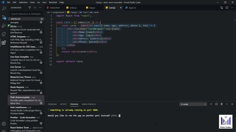Collapse the INSTALLED extensions section
Screen dimensions: 236x132
(26, 19)
